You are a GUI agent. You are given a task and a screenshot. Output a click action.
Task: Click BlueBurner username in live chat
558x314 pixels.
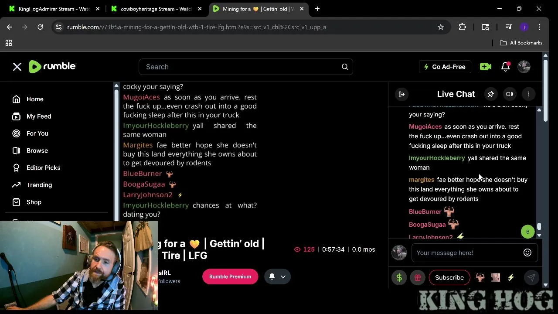coord(425,212)
